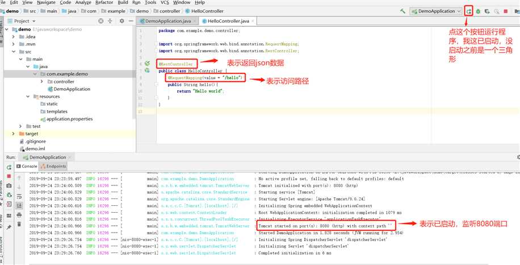Open Project panel settings via the gear icon
The height and width of the screenshot is (265, 520).
[x=121, y=21]
